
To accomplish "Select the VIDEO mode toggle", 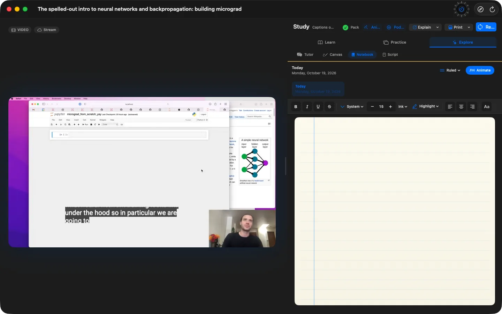I will click(x=20, y=30).
